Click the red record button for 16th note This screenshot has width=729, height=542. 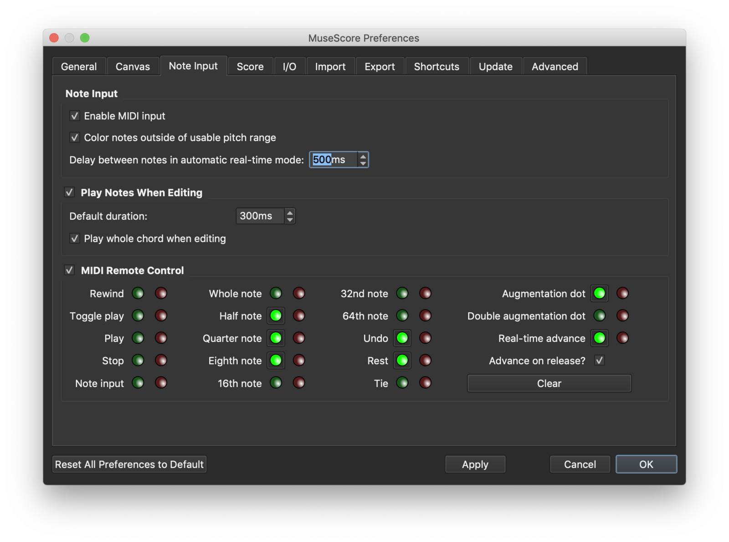click(299, 383)
